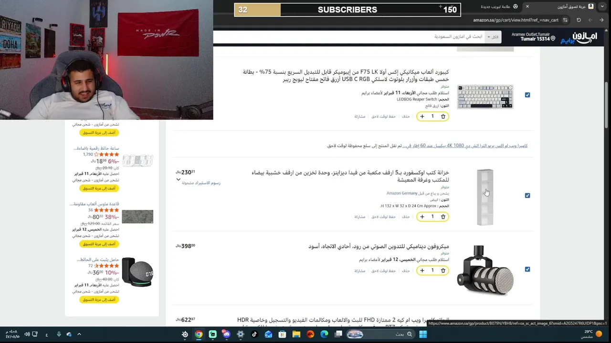Click the volume icon in system tray
Screen dimensions: 611x343
pyautogui.click(x=27, y=334)
